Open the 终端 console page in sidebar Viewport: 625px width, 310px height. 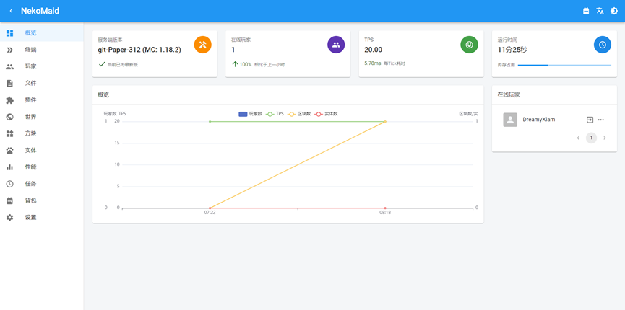30,50
